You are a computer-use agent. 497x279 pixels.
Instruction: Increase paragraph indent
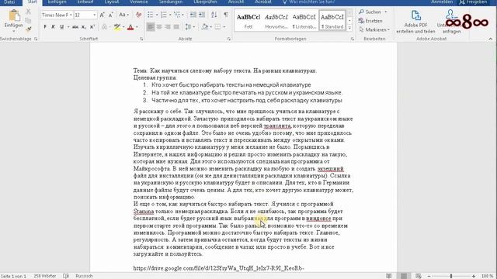[202, 15]
